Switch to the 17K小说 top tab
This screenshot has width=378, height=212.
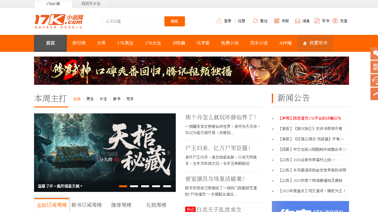coord(53,4)
